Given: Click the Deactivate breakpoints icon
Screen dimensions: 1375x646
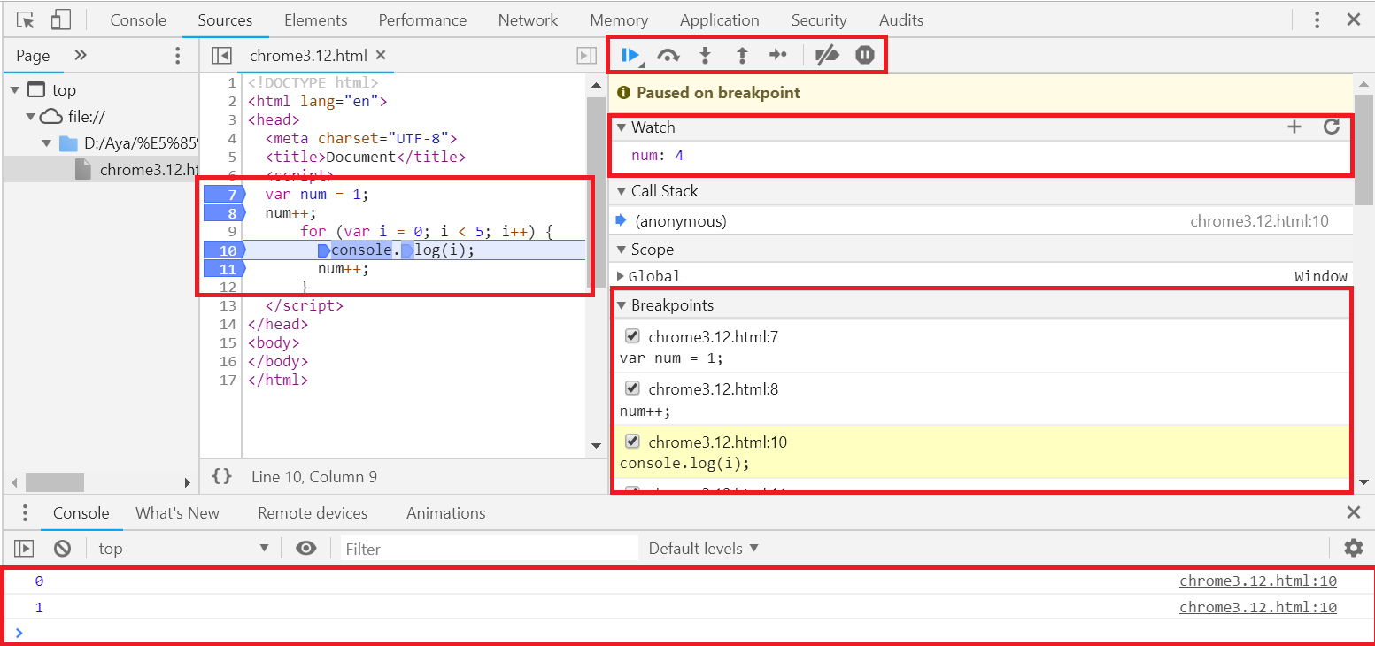Looking at the screenshot, I should pos(827,56).
